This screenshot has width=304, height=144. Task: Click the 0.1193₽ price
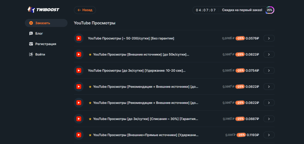click(x=253, y=135)
